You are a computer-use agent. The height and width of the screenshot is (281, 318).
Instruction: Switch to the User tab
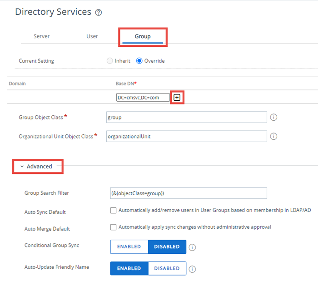(92, 36)
